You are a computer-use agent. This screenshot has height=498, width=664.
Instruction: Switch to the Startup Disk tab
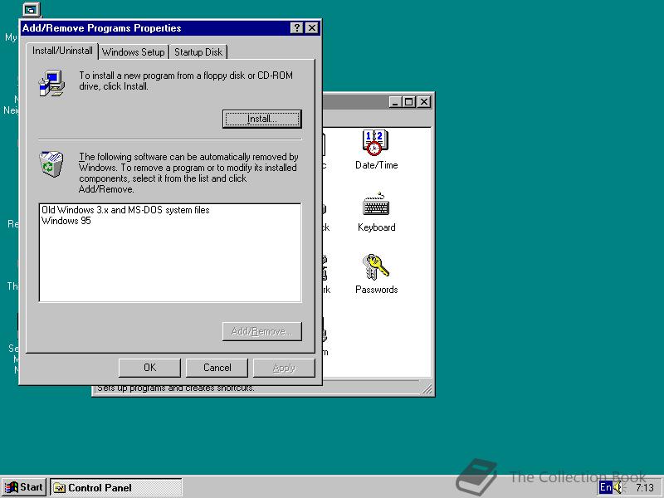pyautogui.click(x=198, y=52)
